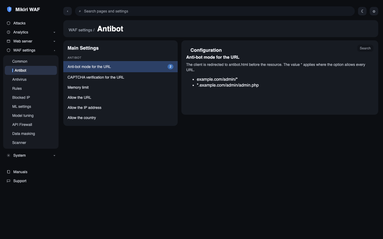The width and height of the screenshot is (383, 239).
Task: Click the Search button in Configuration panel
Action: tap(365, 48)
